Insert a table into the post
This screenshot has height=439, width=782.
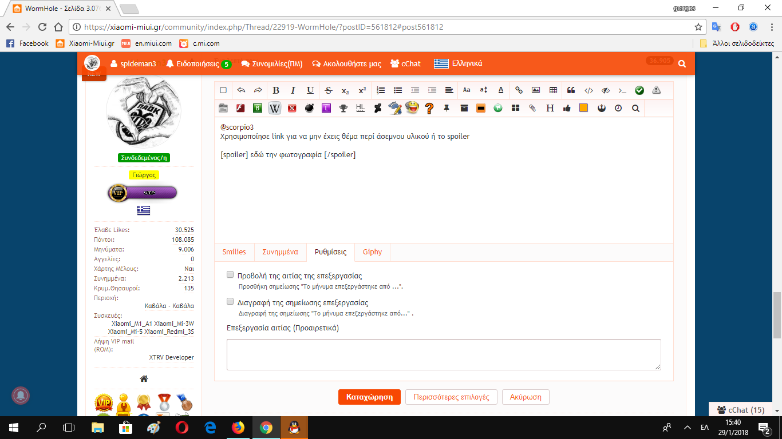(x=553, y=90)
